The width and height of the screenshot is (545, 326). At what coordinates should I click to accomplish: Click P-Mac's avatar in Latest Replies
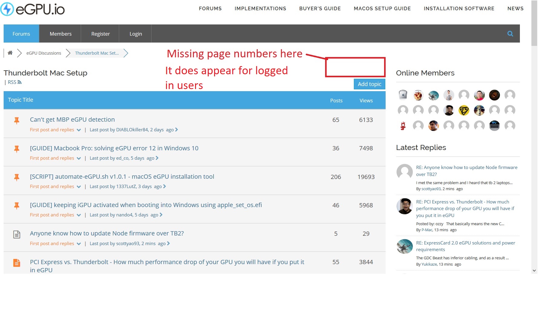(404, 206)
